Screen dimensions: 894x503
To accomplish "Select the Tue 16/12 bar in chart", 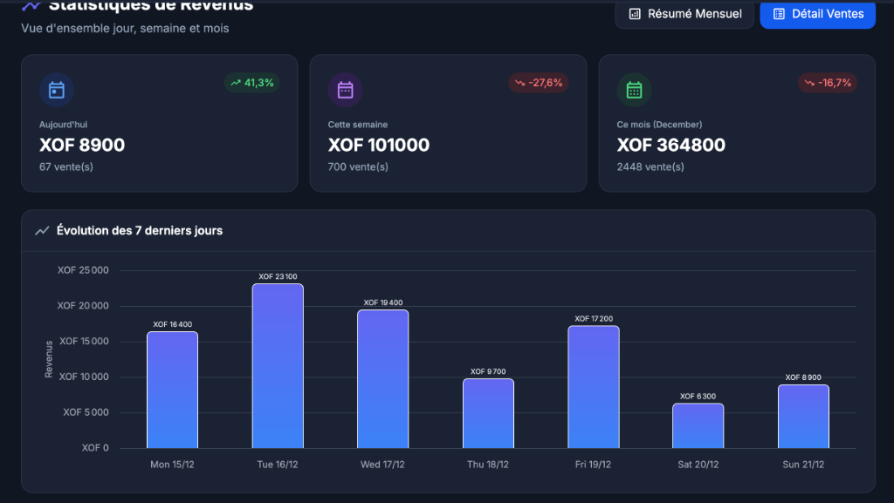I will coord(278,366).
